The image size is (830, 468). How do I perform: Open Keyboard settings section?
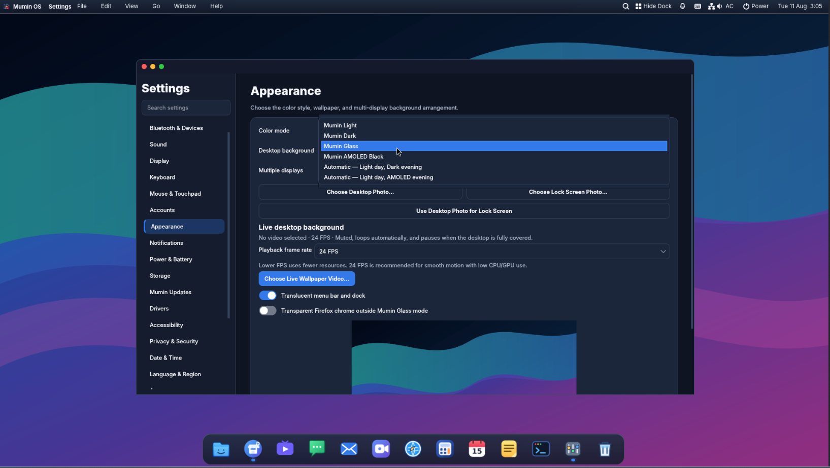coord(184,177)
